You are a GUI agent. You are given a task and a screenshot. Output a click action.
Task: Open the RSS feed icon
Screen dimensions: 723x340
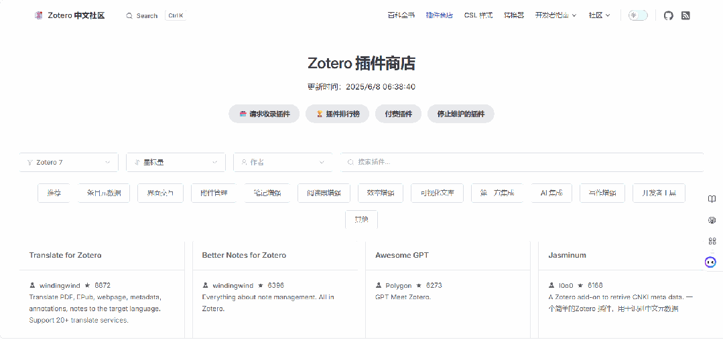[x=685, y=15]
